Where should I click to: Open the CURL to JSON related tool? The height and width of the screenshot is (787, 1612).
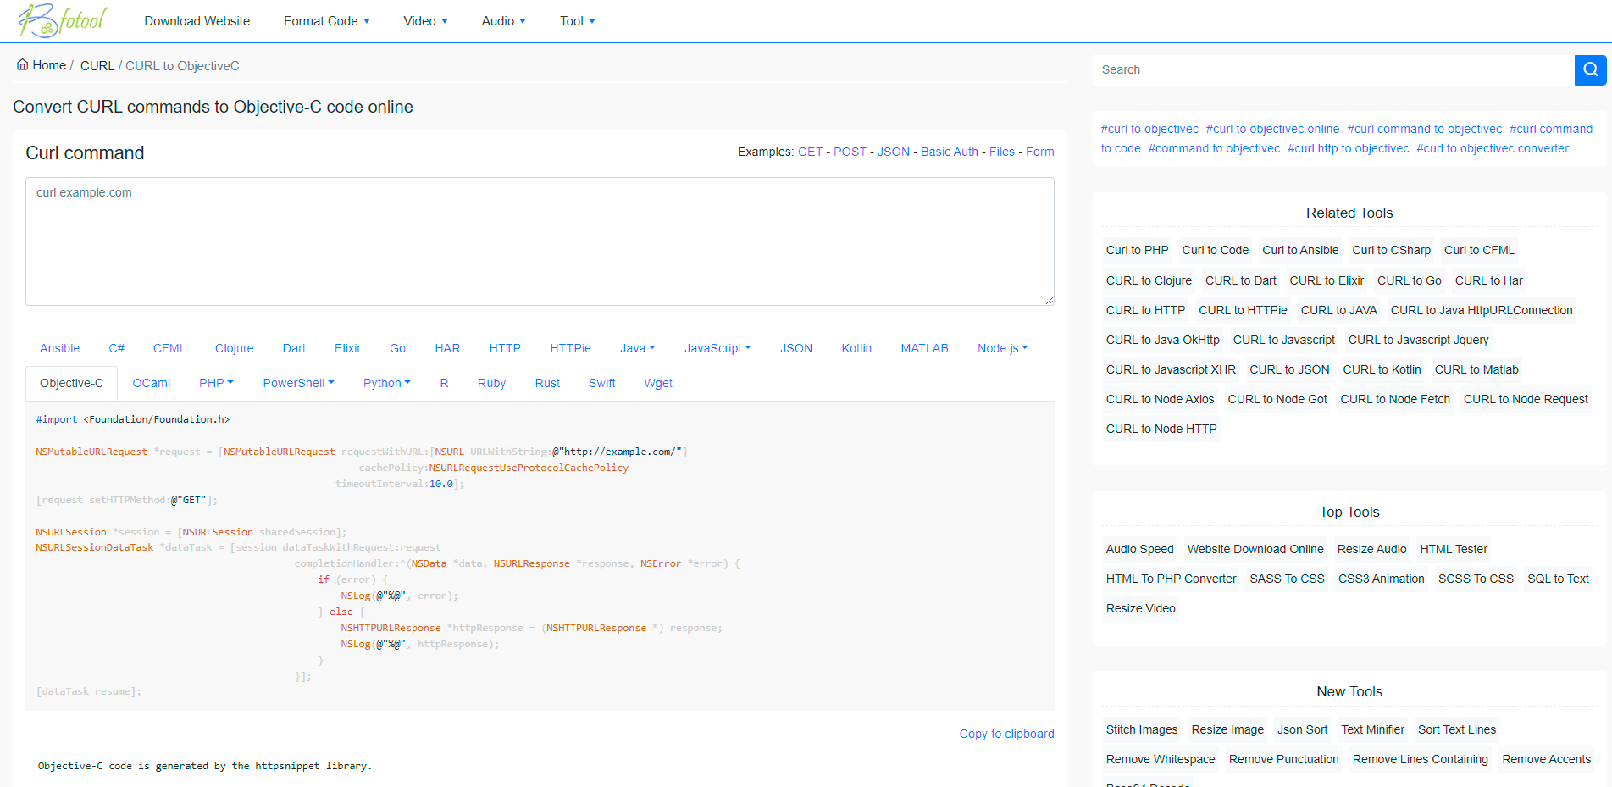tap(1288, 369)
